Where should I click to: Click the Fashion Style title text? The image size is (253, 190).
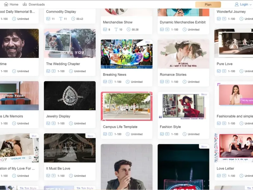(170, 127)
